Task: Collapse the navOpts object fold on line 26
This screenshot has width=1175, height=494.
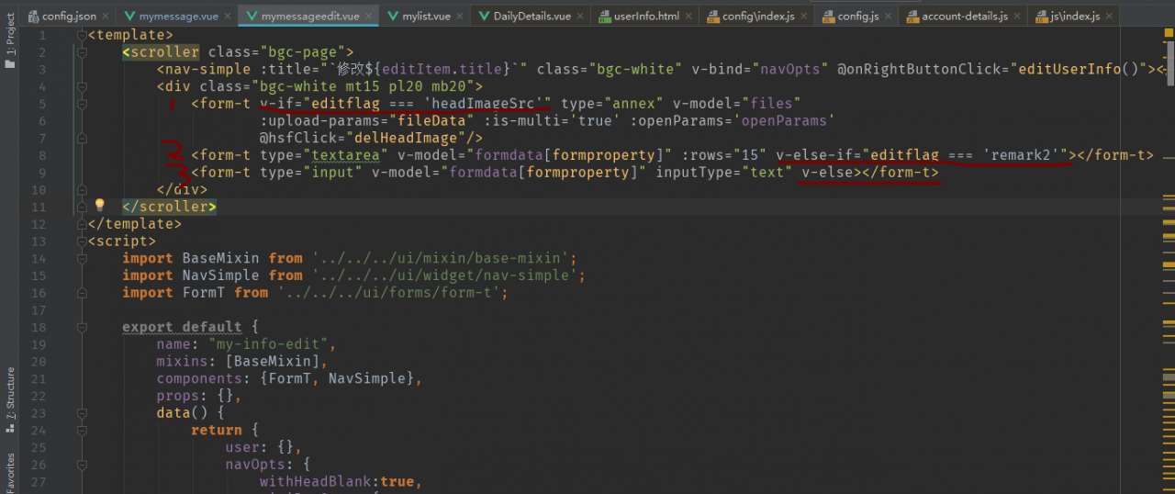Action: pos(84,465)
